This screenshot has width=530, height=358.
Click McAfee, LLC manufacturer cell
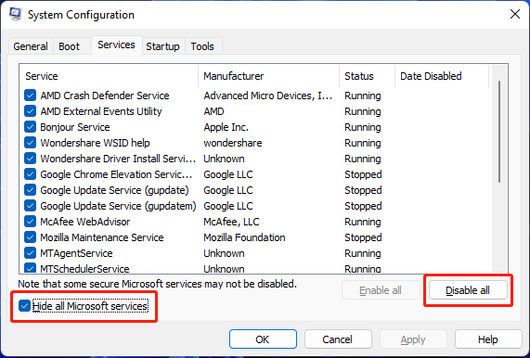231,222
